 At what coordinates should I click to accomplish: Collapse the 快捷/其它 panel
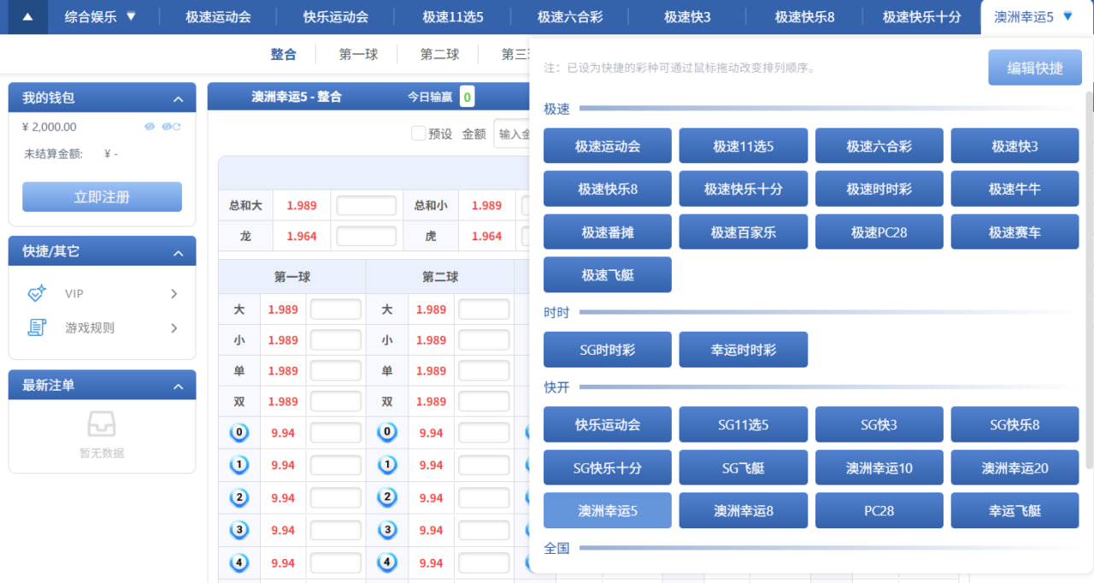178,253
